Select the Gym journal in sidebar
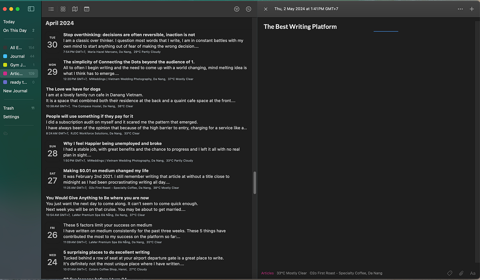This screenshot has height=280, width=480. [x=19, y=65]
